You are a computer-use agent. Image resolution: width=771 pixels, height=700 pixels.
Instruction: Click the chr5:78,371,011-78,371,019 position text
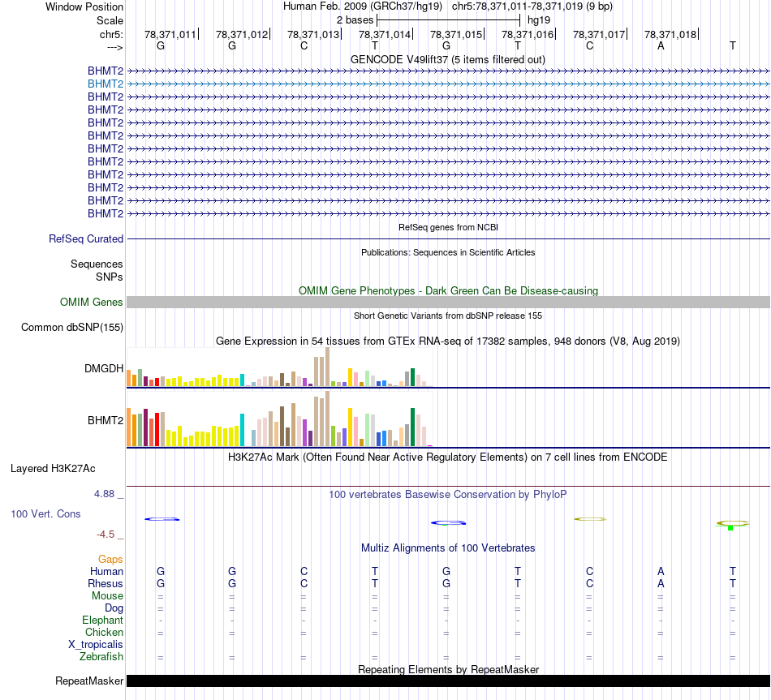(532, 6)
